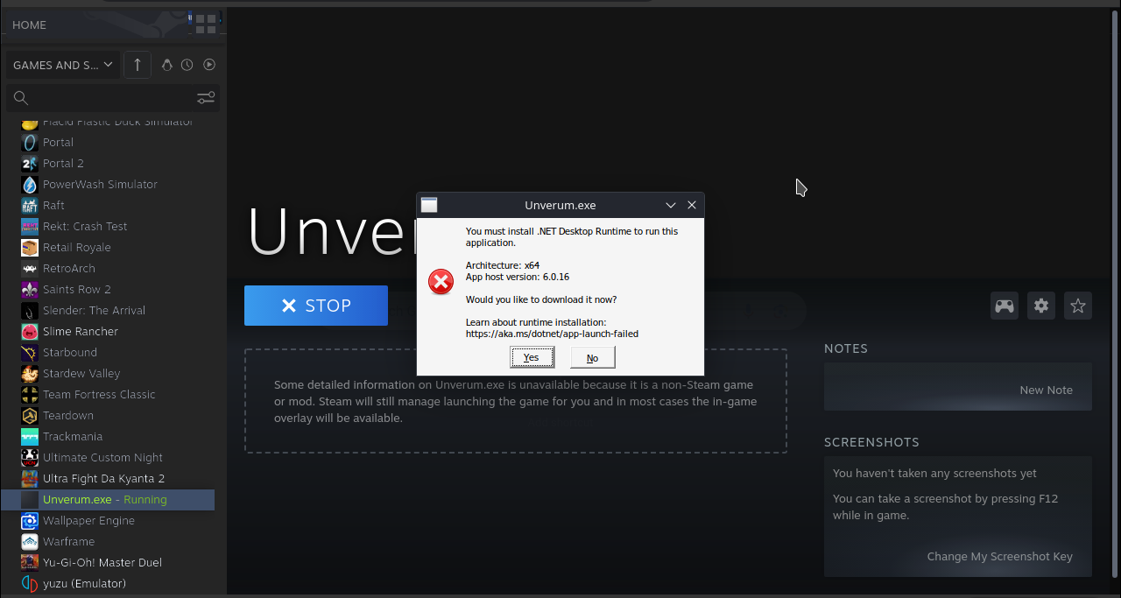Click the Raft game icon
This screenshot has height=598, width=1121.
(x=30, y=205)
